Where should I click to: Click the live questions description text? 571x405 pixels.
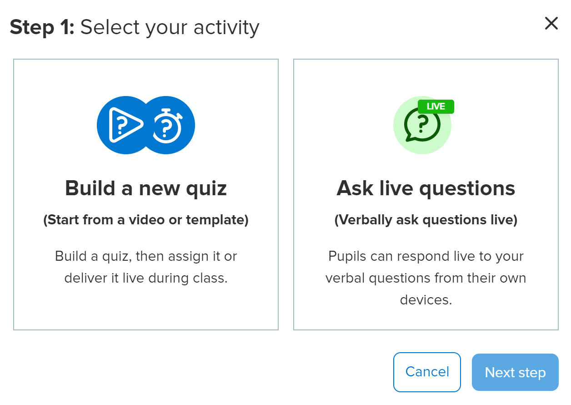pyautogui.click(x=426, y=278)
